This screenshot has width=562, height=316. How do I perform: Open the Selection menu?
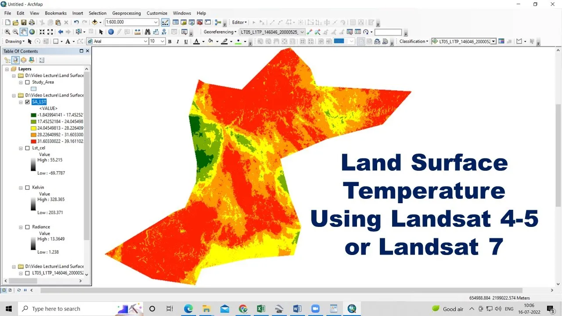pyautogui.click(x=97, y=13)
